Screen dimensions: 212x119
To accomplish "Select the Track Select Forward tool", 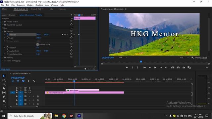I will tap(4, 80).
